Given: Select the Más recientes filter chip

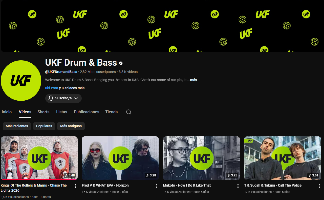Looking at the screenshot, I should coord(17,126).
